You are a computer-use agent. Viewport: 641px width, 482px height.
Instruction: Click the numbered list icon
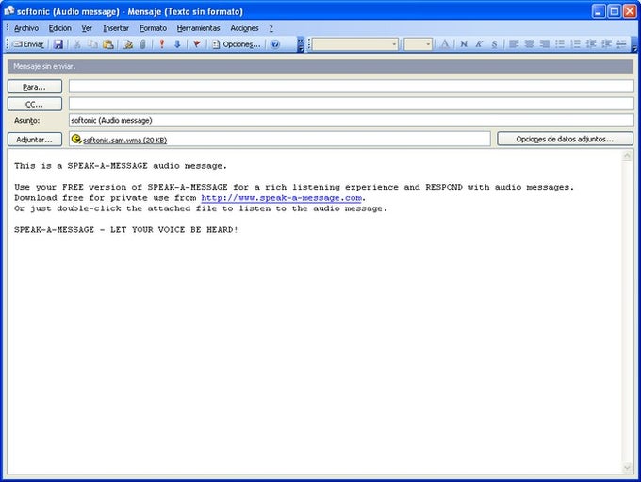tap(576, 44)
